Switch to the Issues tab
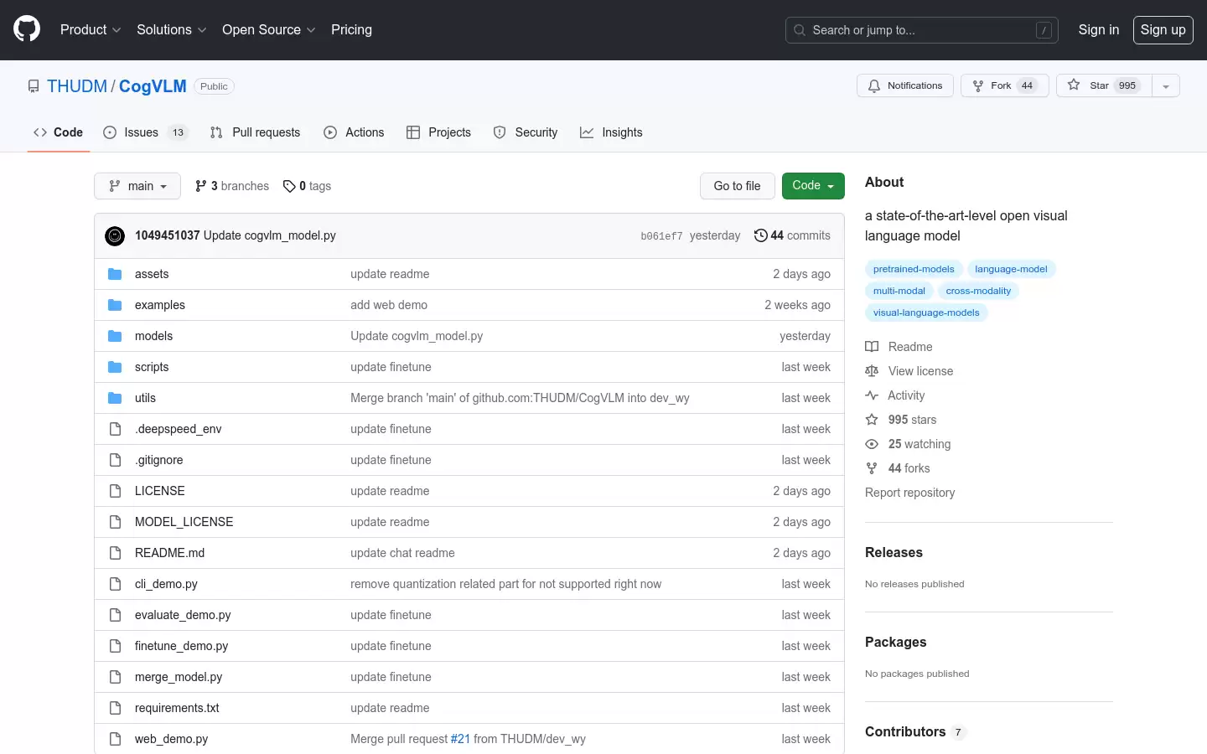1207x754 pixels. 146,132
